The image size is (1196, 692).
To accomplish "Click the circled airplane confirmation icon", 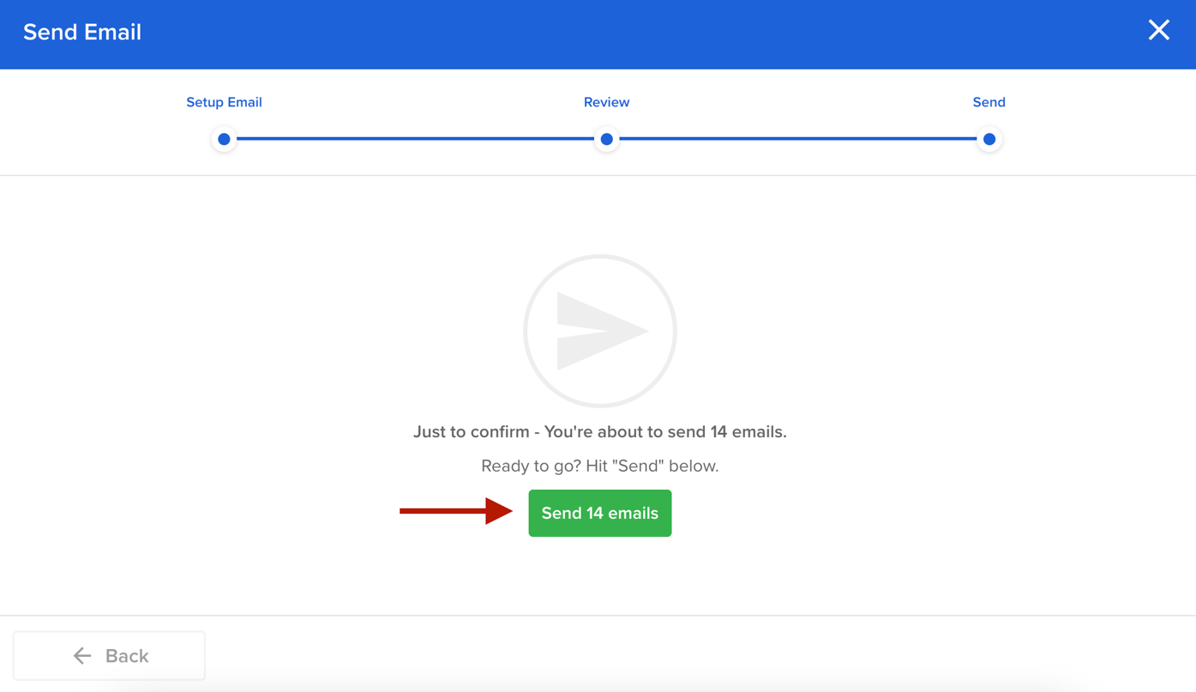I will click(x=599, y=330).
